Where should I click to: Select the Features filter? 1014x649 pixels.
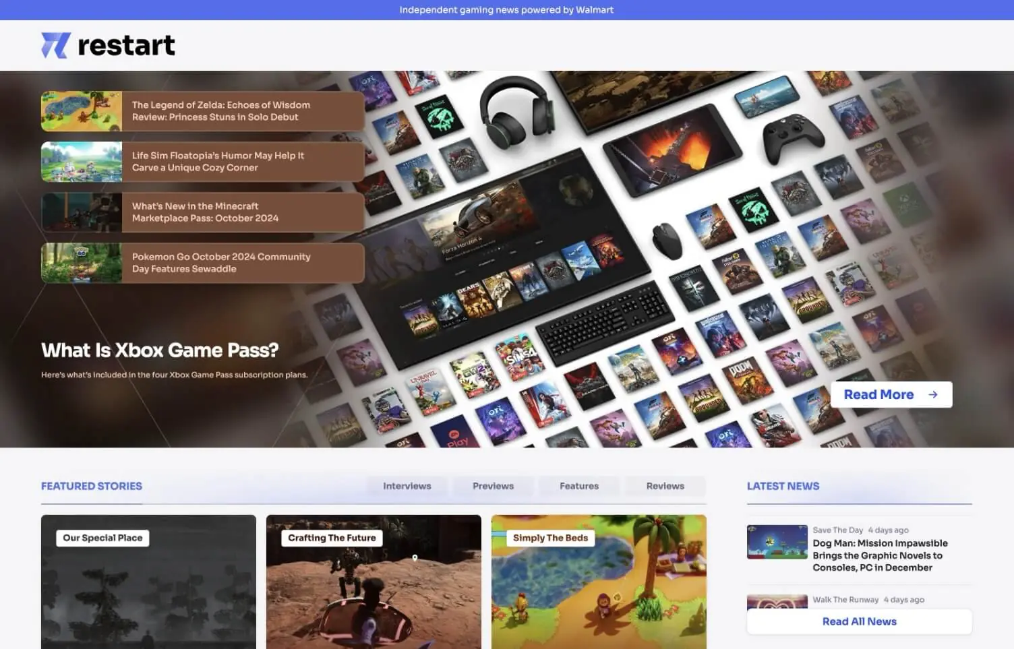tap(578, 486)
